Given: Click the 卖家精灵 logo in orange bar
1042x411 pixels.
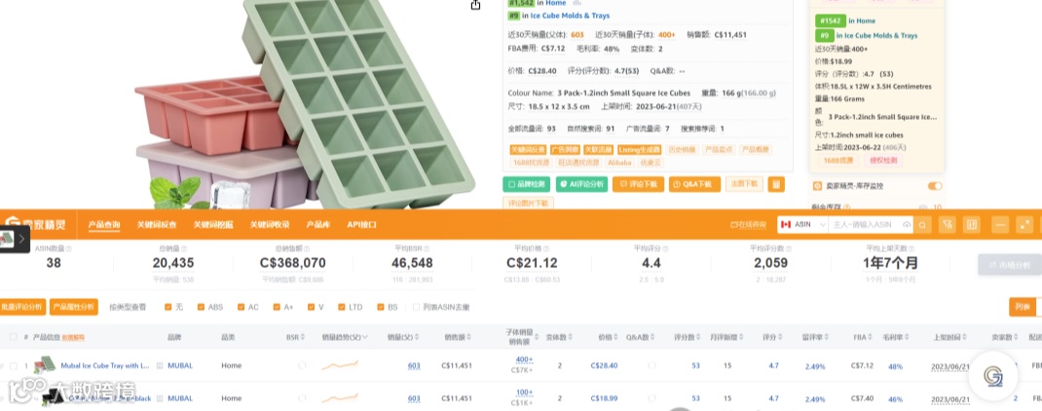Looking at the screenshot, I should 35,224.
